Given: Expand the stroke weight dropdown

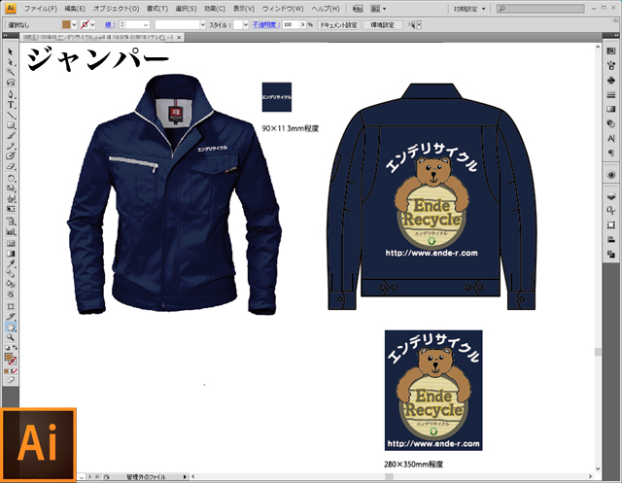Looking at the screenshot, I should [x=146, y=25].
